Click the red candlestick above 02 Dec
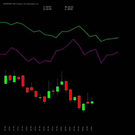The width and height of the screenshot is (135, 135). [x=66, y=86]
